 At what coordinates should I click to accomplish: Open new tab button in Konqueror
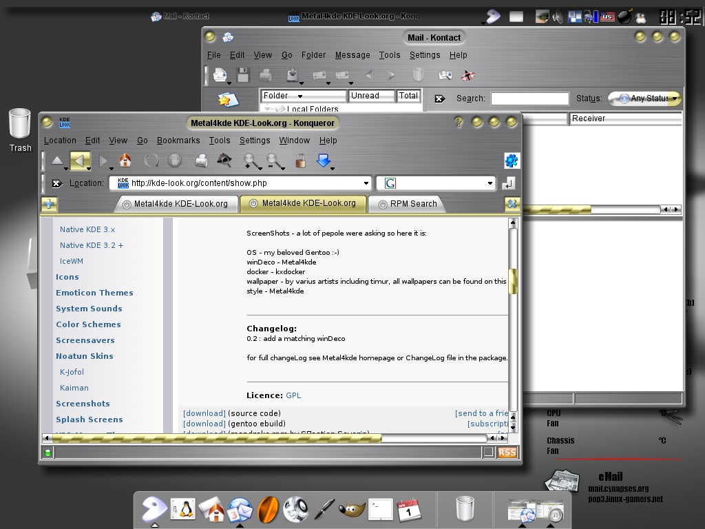[49, 204]
